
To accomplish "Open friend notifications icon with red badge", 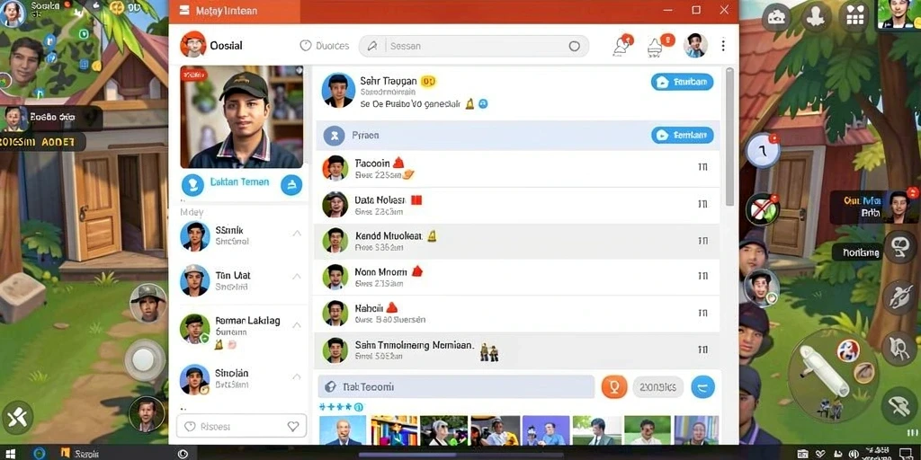I will click(622, 45).
